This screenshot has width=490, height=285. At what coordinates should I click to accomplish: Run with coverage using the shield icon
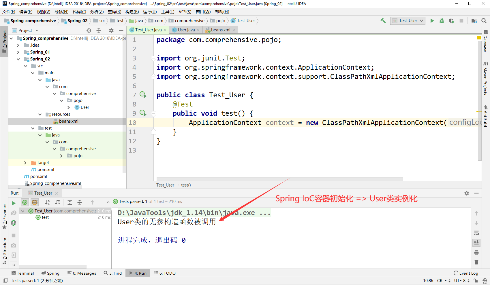point(452,21)
